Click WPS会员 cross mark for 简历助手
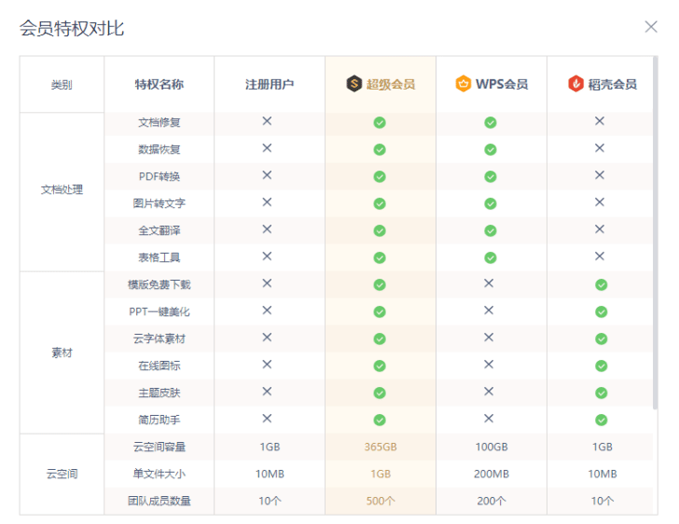The image size is (679, 524). pyautogui.click(x=489, y=419)
